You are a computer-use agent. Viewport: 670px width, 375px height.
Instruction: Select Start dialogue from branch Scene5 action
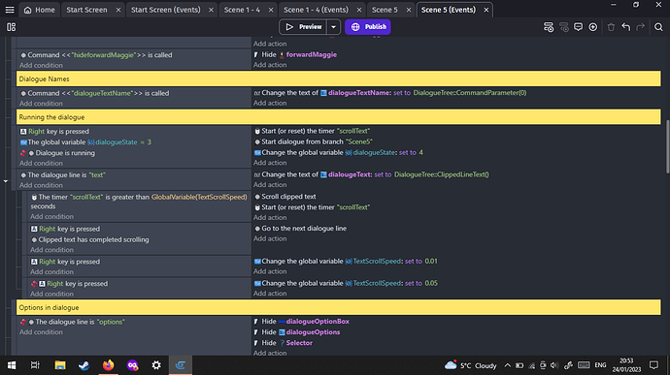[314, 141]
